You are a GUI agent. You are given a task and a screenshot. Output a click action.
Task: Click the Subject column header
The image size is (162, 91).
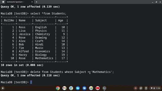pos(41,20)
